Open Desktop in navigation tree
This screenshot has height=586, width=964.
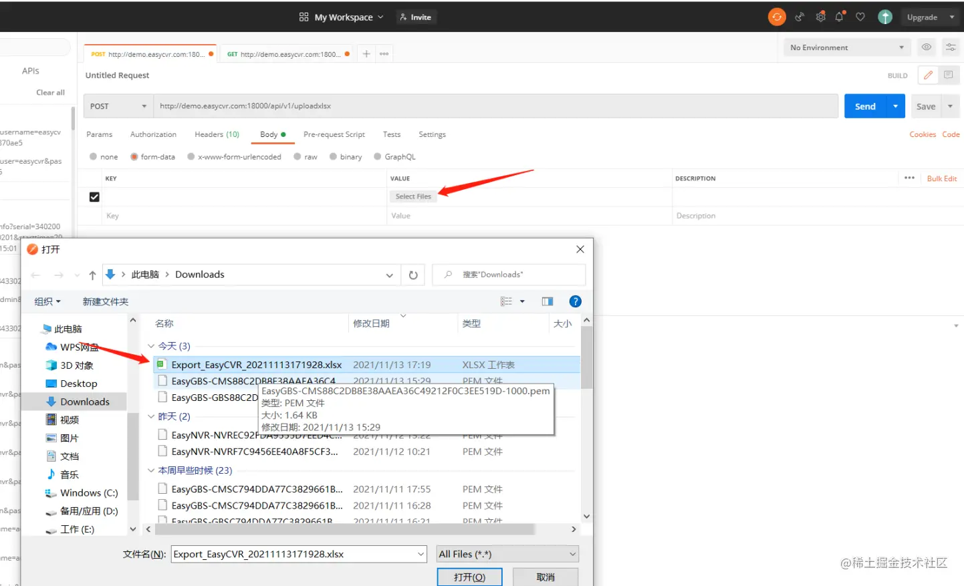pyautogui.click(x=78, y=384)
